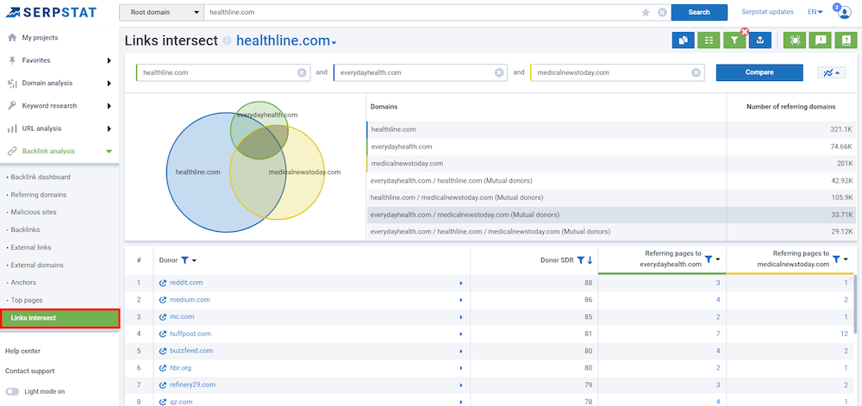Remove applied filter with red X badge
Screen dimensions: 862x406
744,32
